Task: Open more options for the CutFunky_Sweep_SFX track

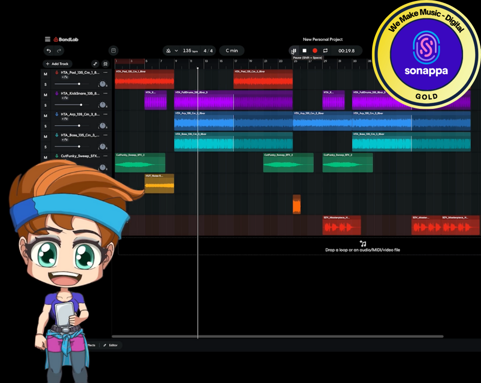Action: click(x=105, y=156)
